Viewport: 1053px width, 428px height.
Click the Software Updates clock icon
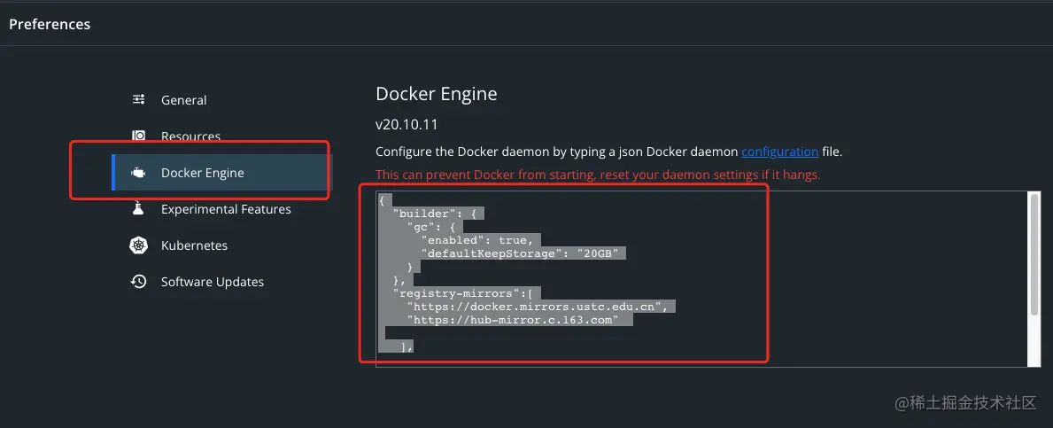coord(138,282)
